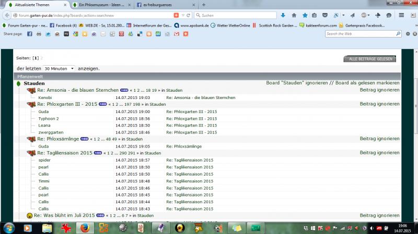Click the Firefox home icon in toolbar
This screenshot has width=418, height=234.
[294, 15]
